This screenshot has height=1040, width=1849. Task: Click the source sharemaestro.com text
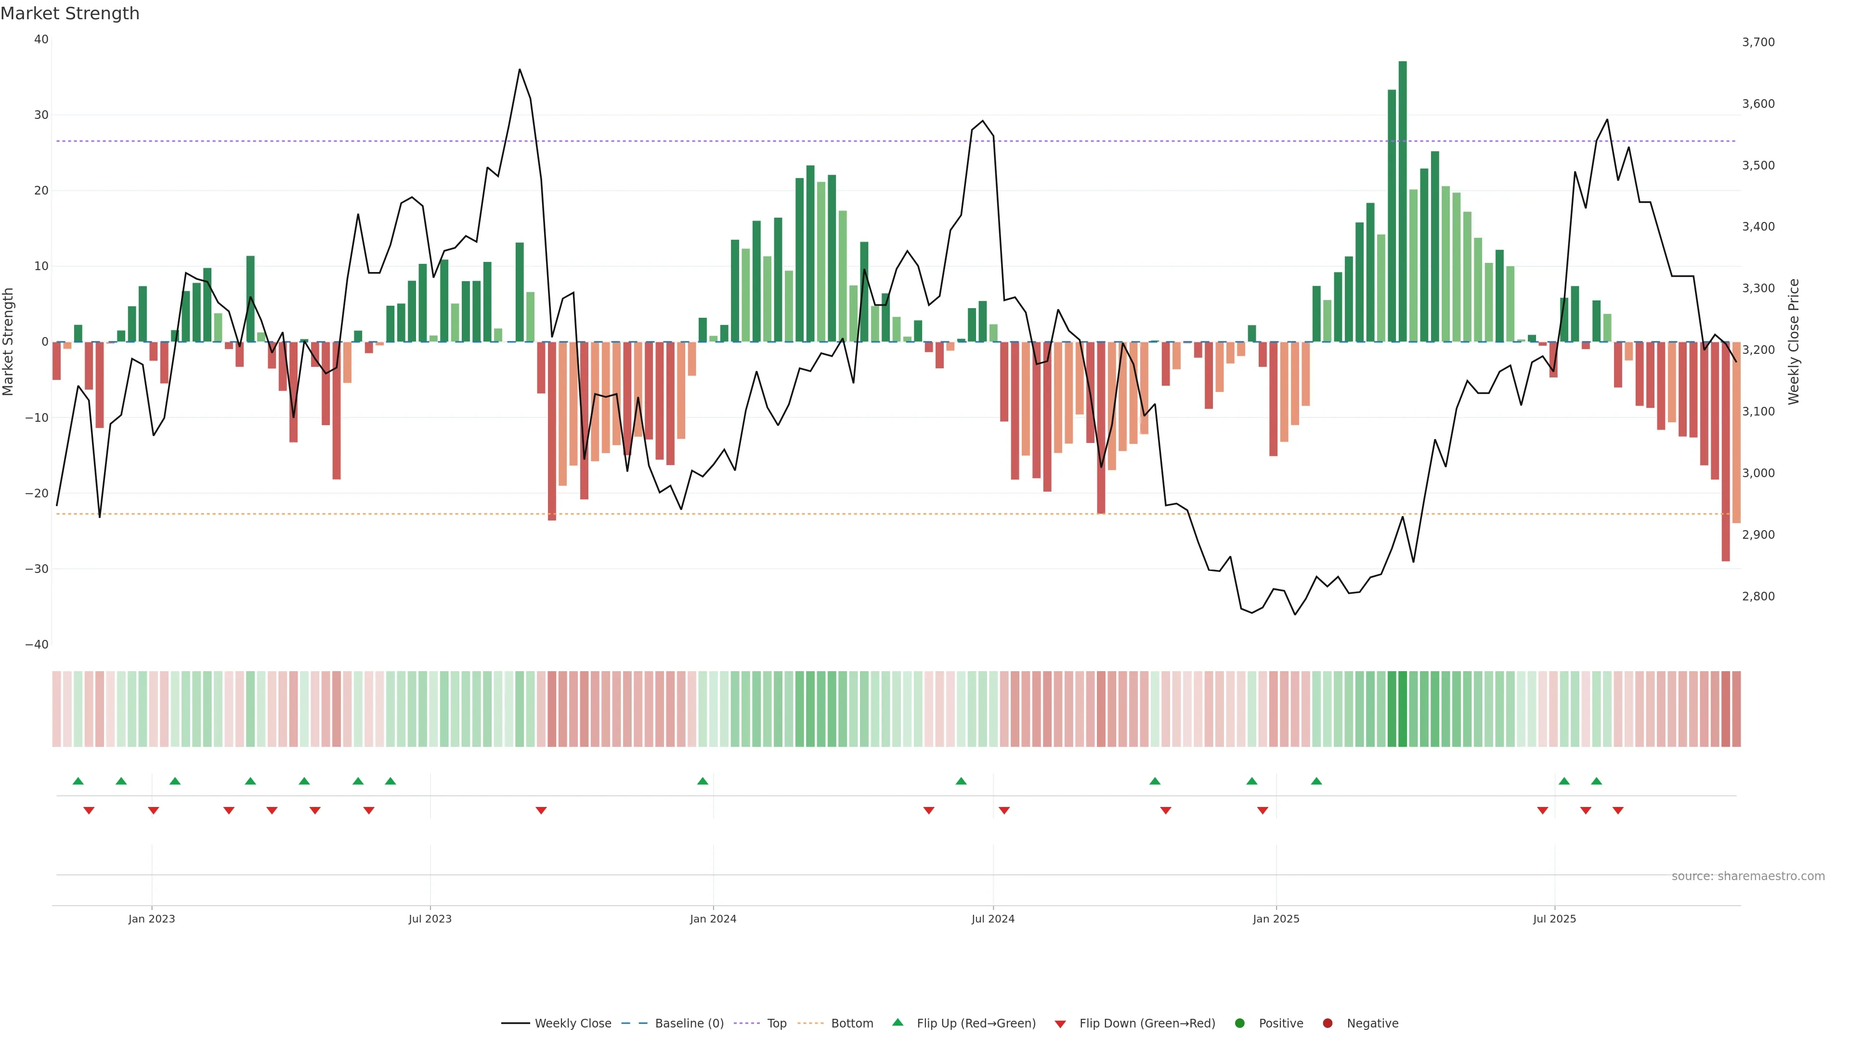pyautogui.click(x=1748, y=876)
